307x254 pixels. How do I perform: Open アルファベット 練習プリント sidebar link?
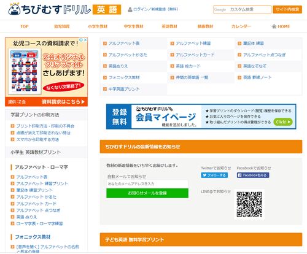point(42,183)
